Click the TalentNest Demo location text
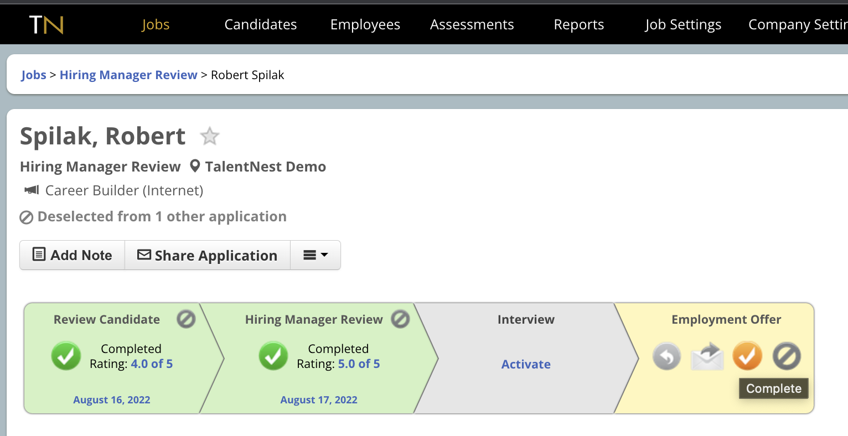 pos(266,167)
